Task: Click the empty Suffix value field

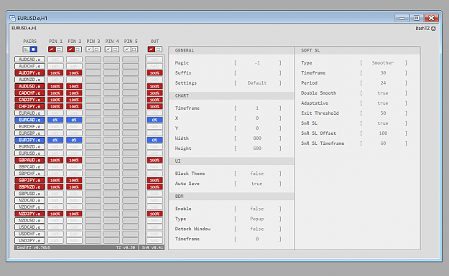Action: coord(257,73)
